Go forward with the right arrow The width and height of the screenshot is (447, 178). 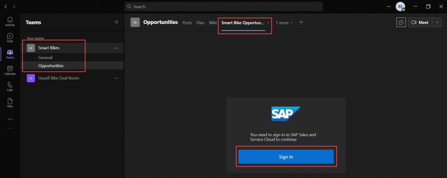click(x=14, y=6)
